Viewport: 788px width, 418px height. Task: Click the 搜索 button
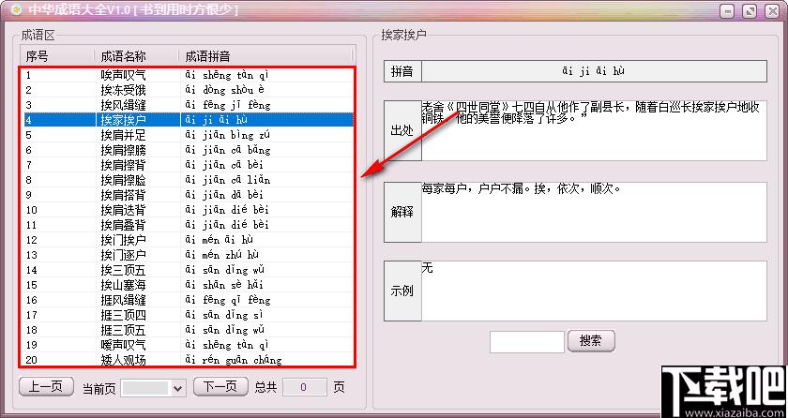[591, 341]
